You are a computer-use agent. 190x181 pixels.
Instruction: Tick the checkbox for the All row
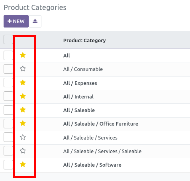click(8, 55)
